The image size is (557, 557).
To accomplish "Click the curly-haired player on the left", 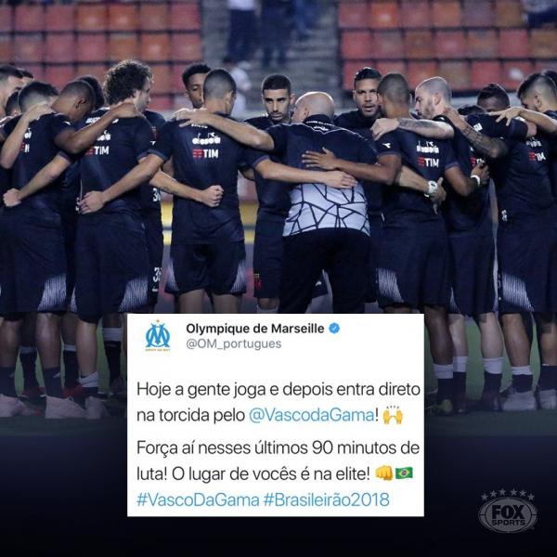I will click(x=129, y=84).
